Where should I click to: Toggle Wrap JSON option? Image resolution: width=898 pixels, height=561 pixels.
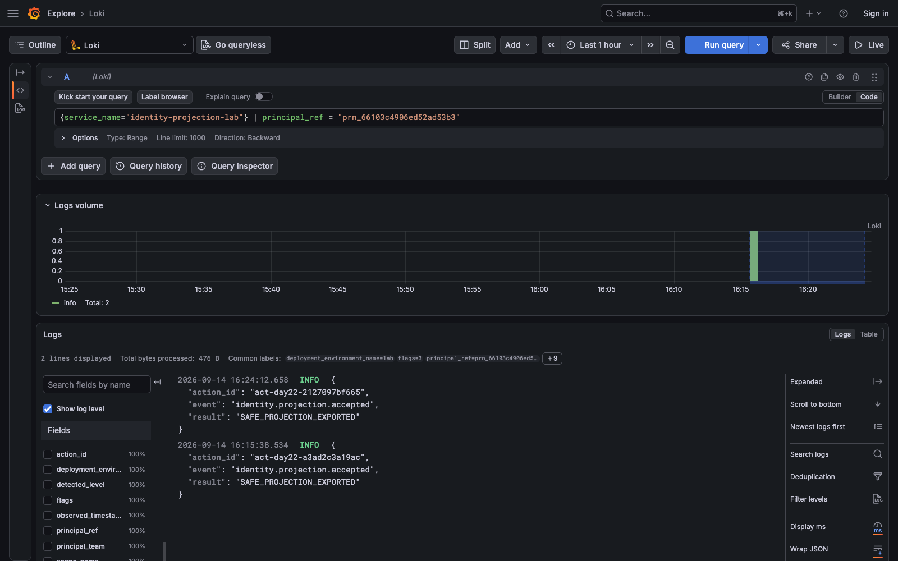[836, 549]
